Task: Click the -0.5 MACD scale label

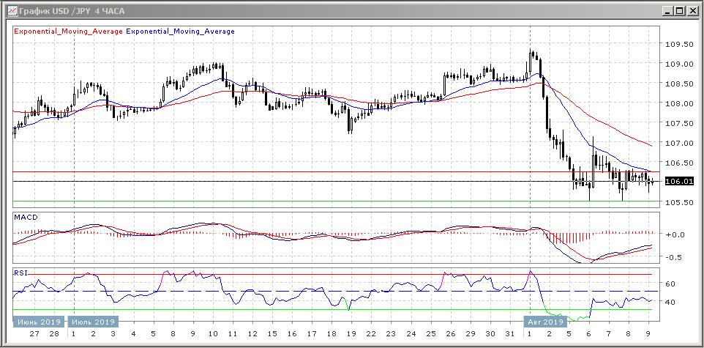Action: [676, 257]
